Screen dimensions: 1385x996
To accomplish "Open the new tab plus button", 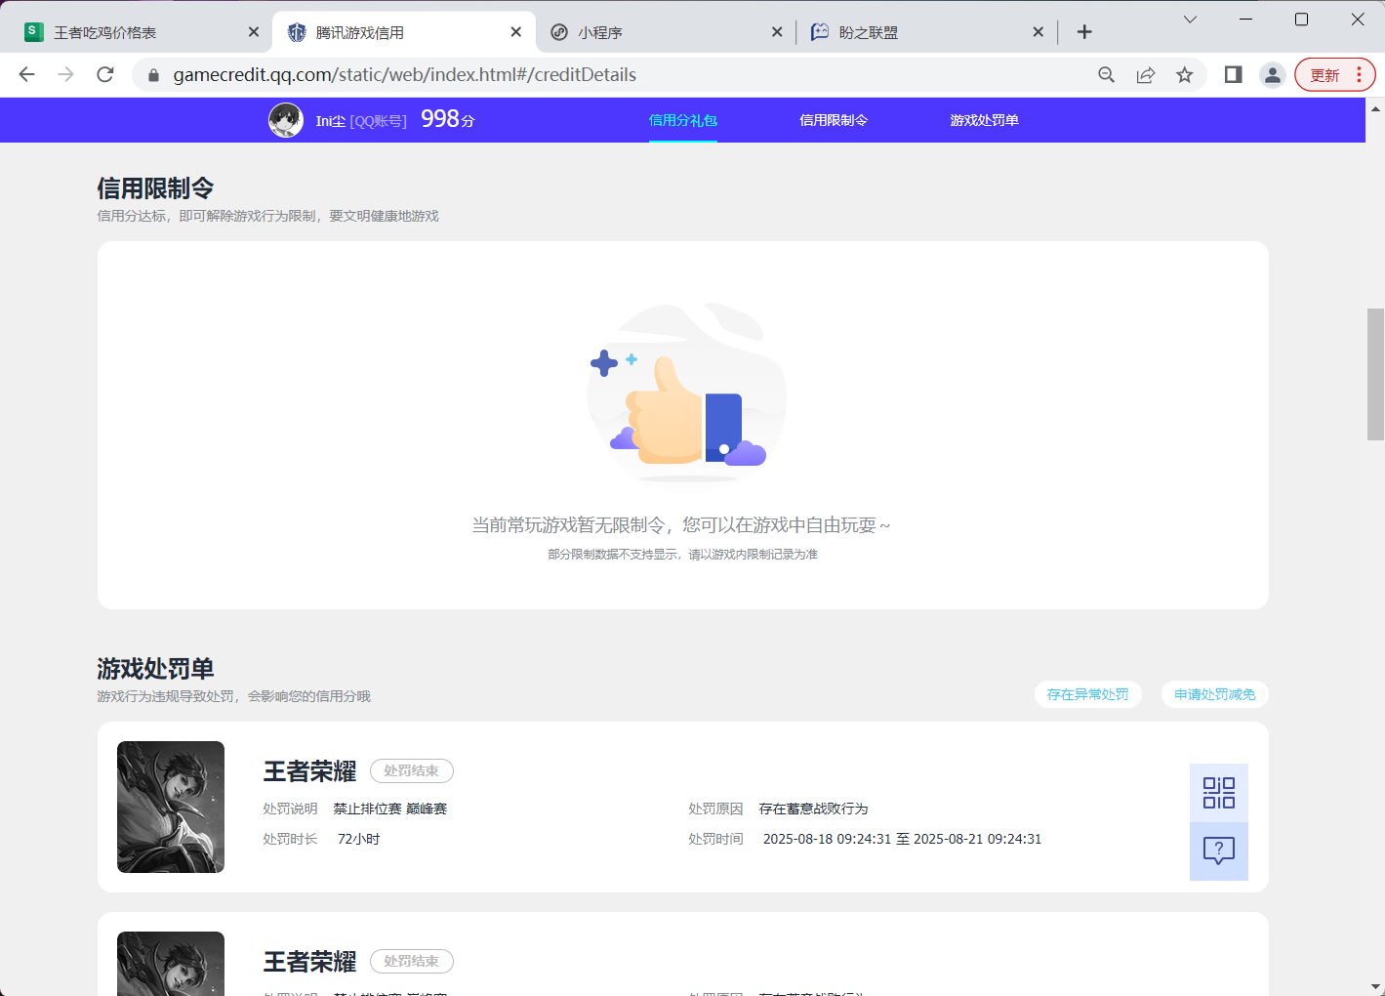I will pos(1084,32).
